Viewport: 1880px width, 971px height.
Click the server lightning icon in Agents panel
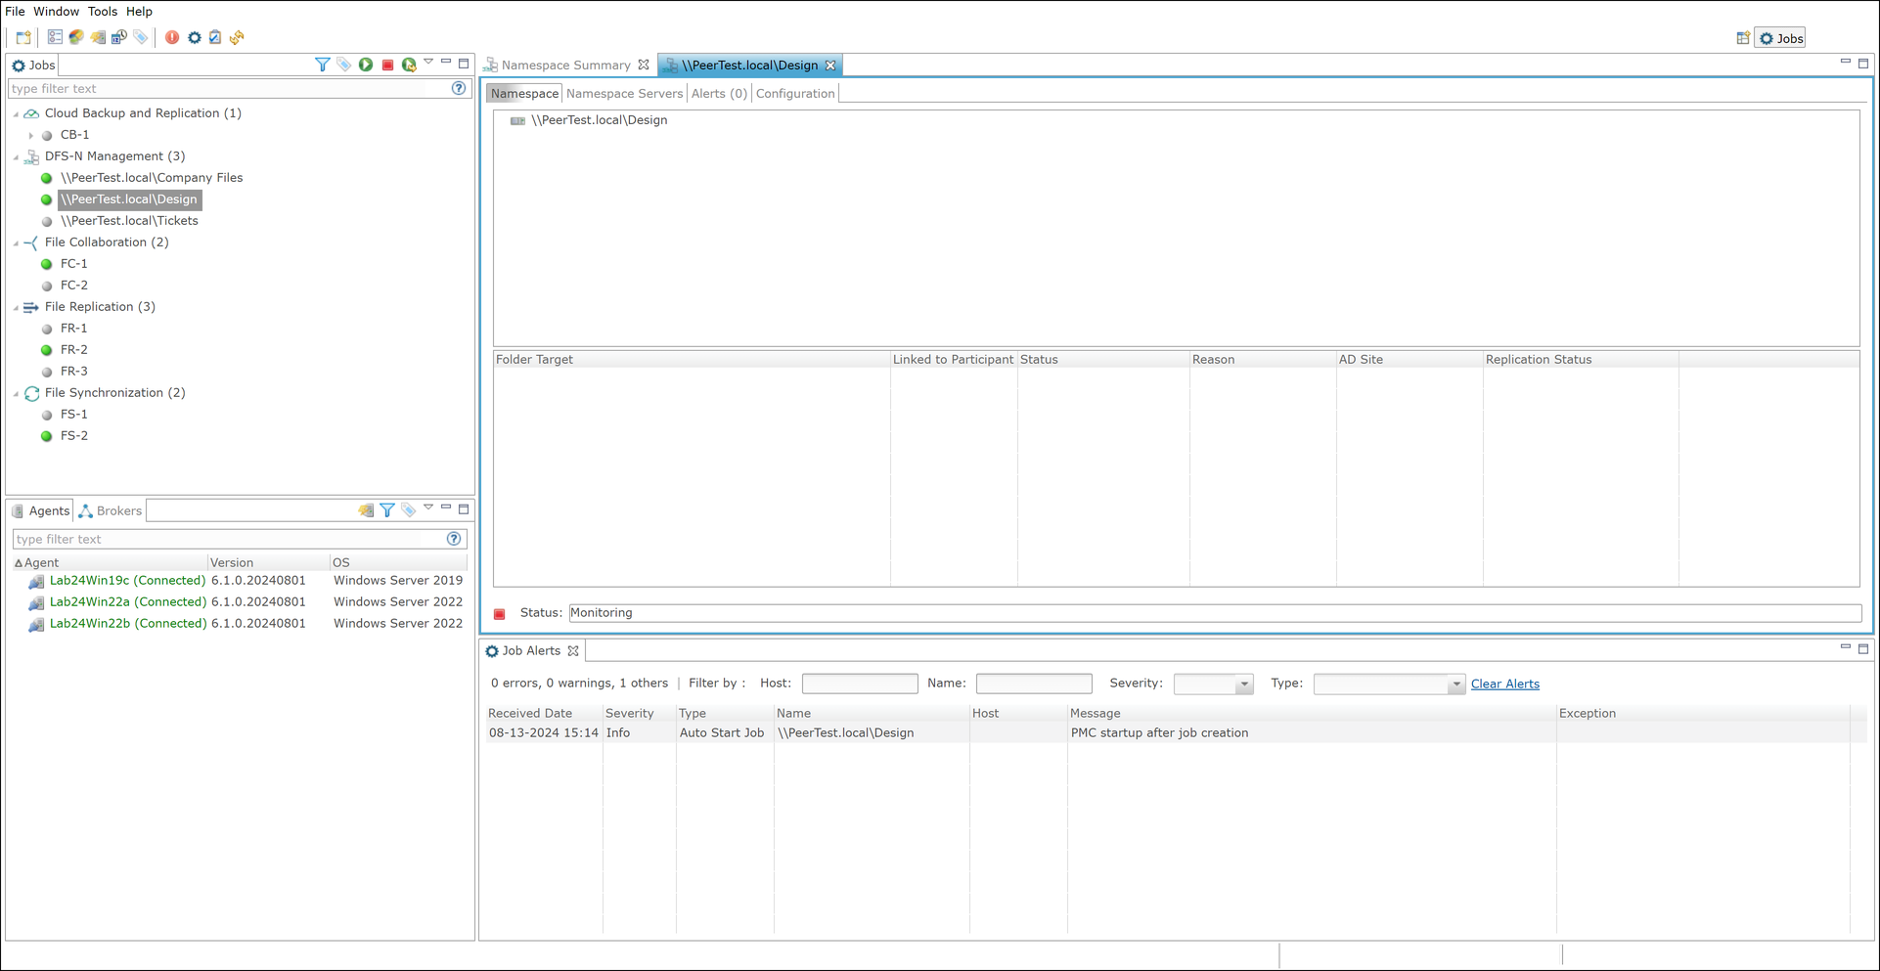point(366,510)
